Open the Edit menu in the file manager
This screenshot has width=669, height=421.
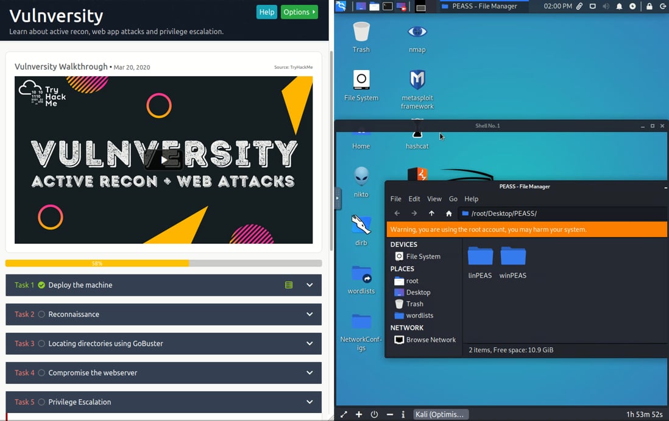click(x=414, y=199)
